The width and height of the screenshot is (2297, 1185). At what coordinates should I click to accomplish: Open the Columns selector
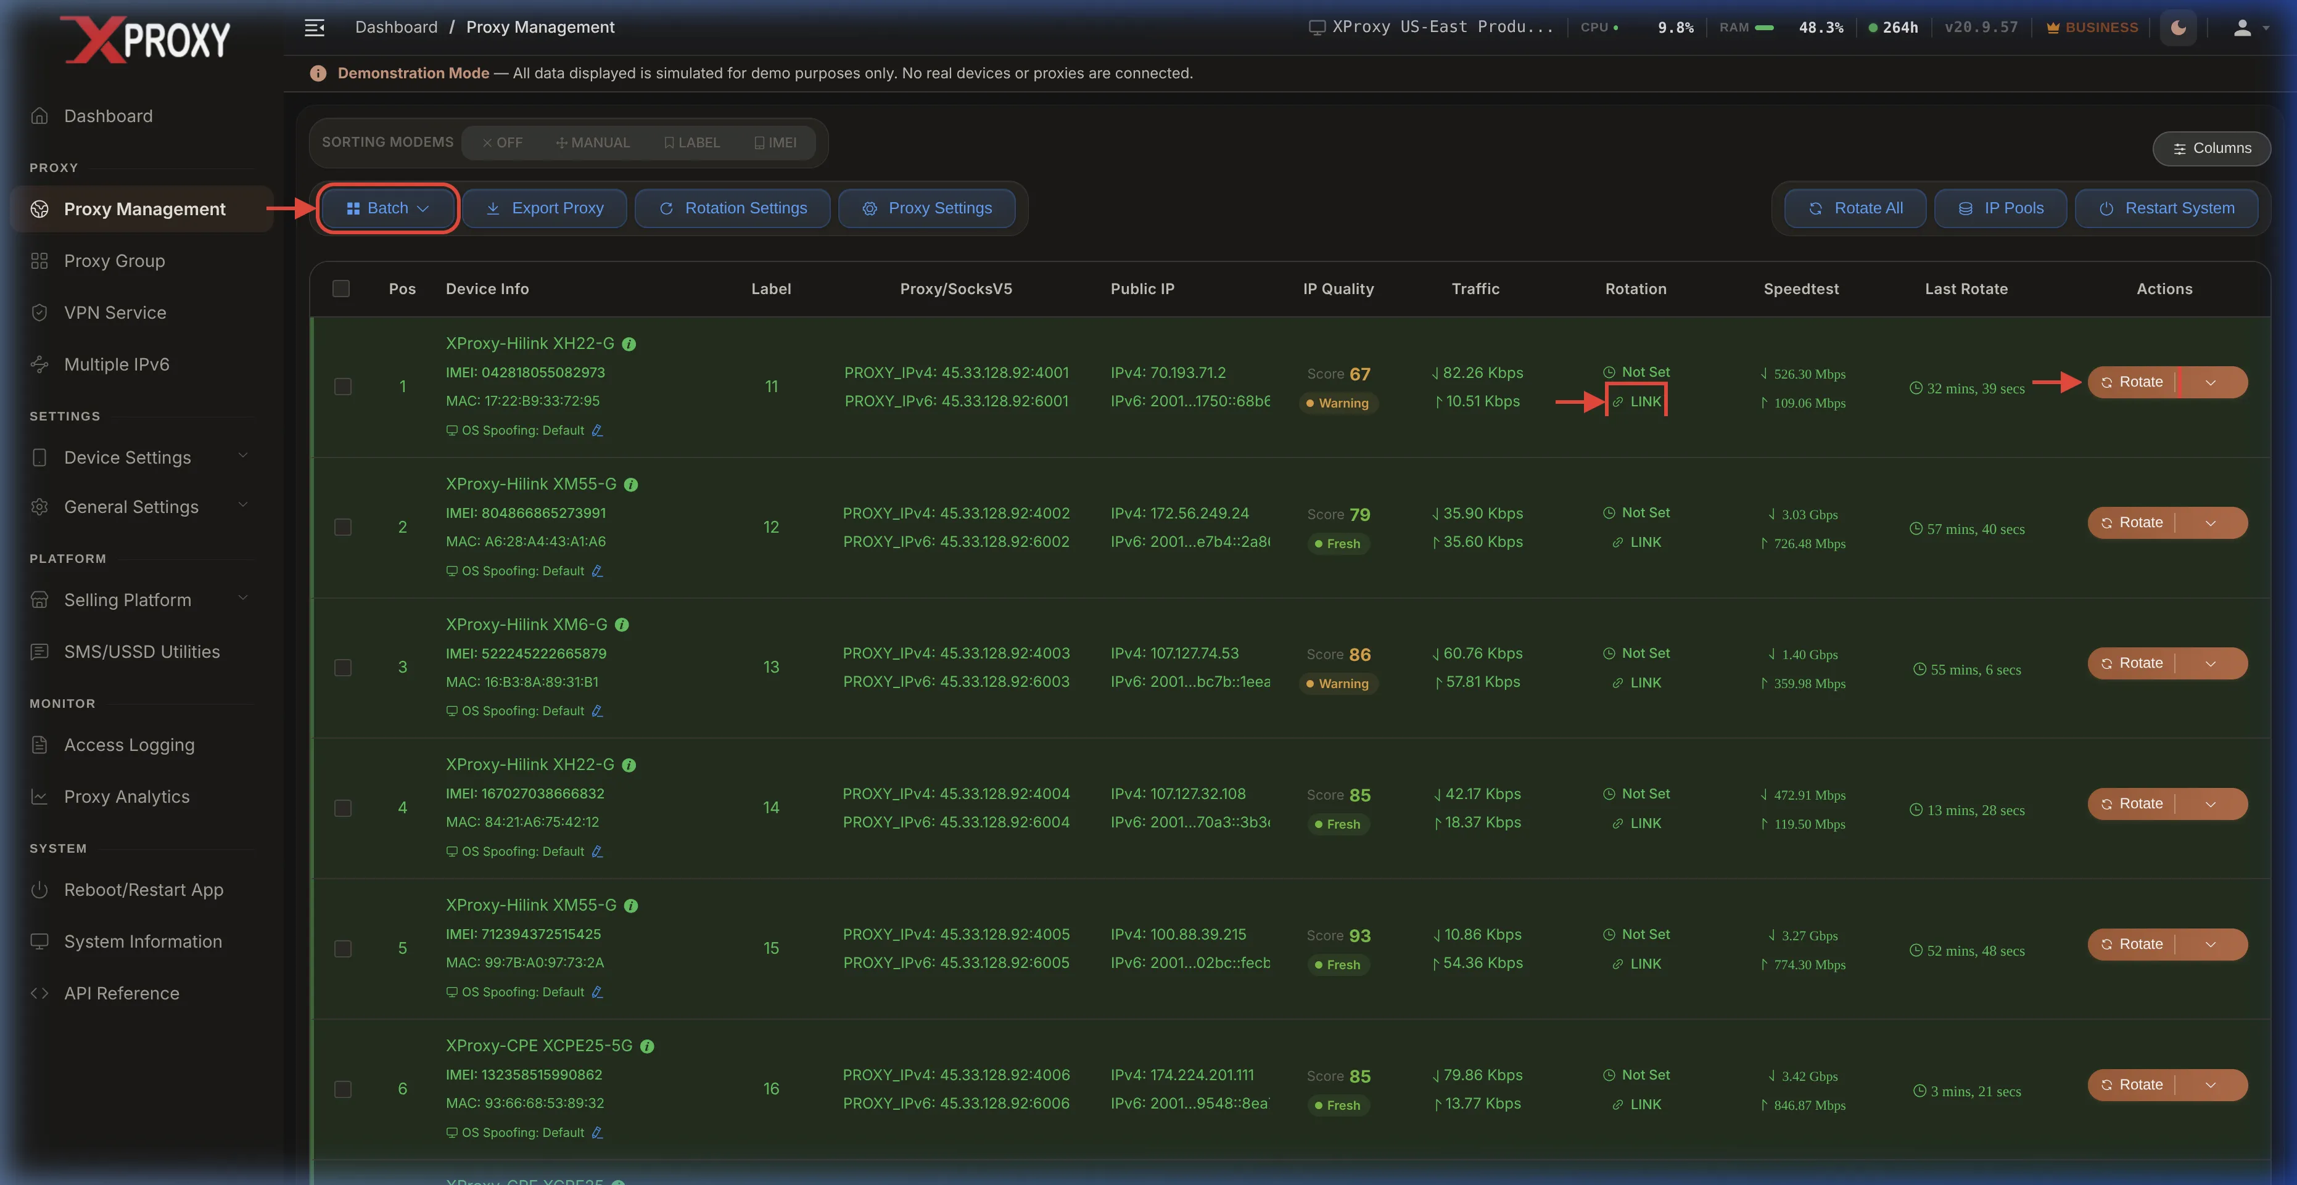(2211, 149)
